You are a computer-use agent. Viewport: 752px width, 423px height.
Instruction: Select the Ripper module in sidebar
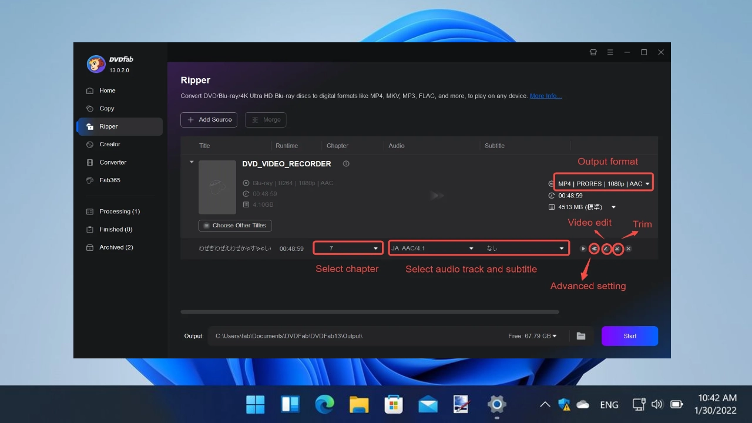[x=120, y=126]
